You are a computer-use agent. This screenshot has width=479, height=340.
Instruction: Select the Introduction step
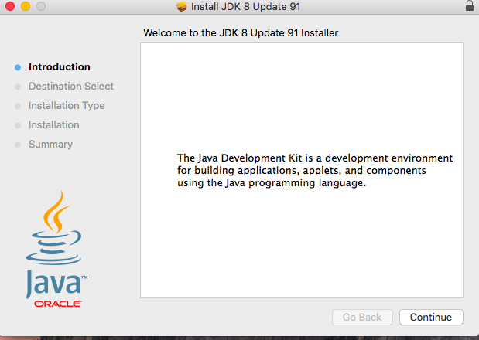60,67
